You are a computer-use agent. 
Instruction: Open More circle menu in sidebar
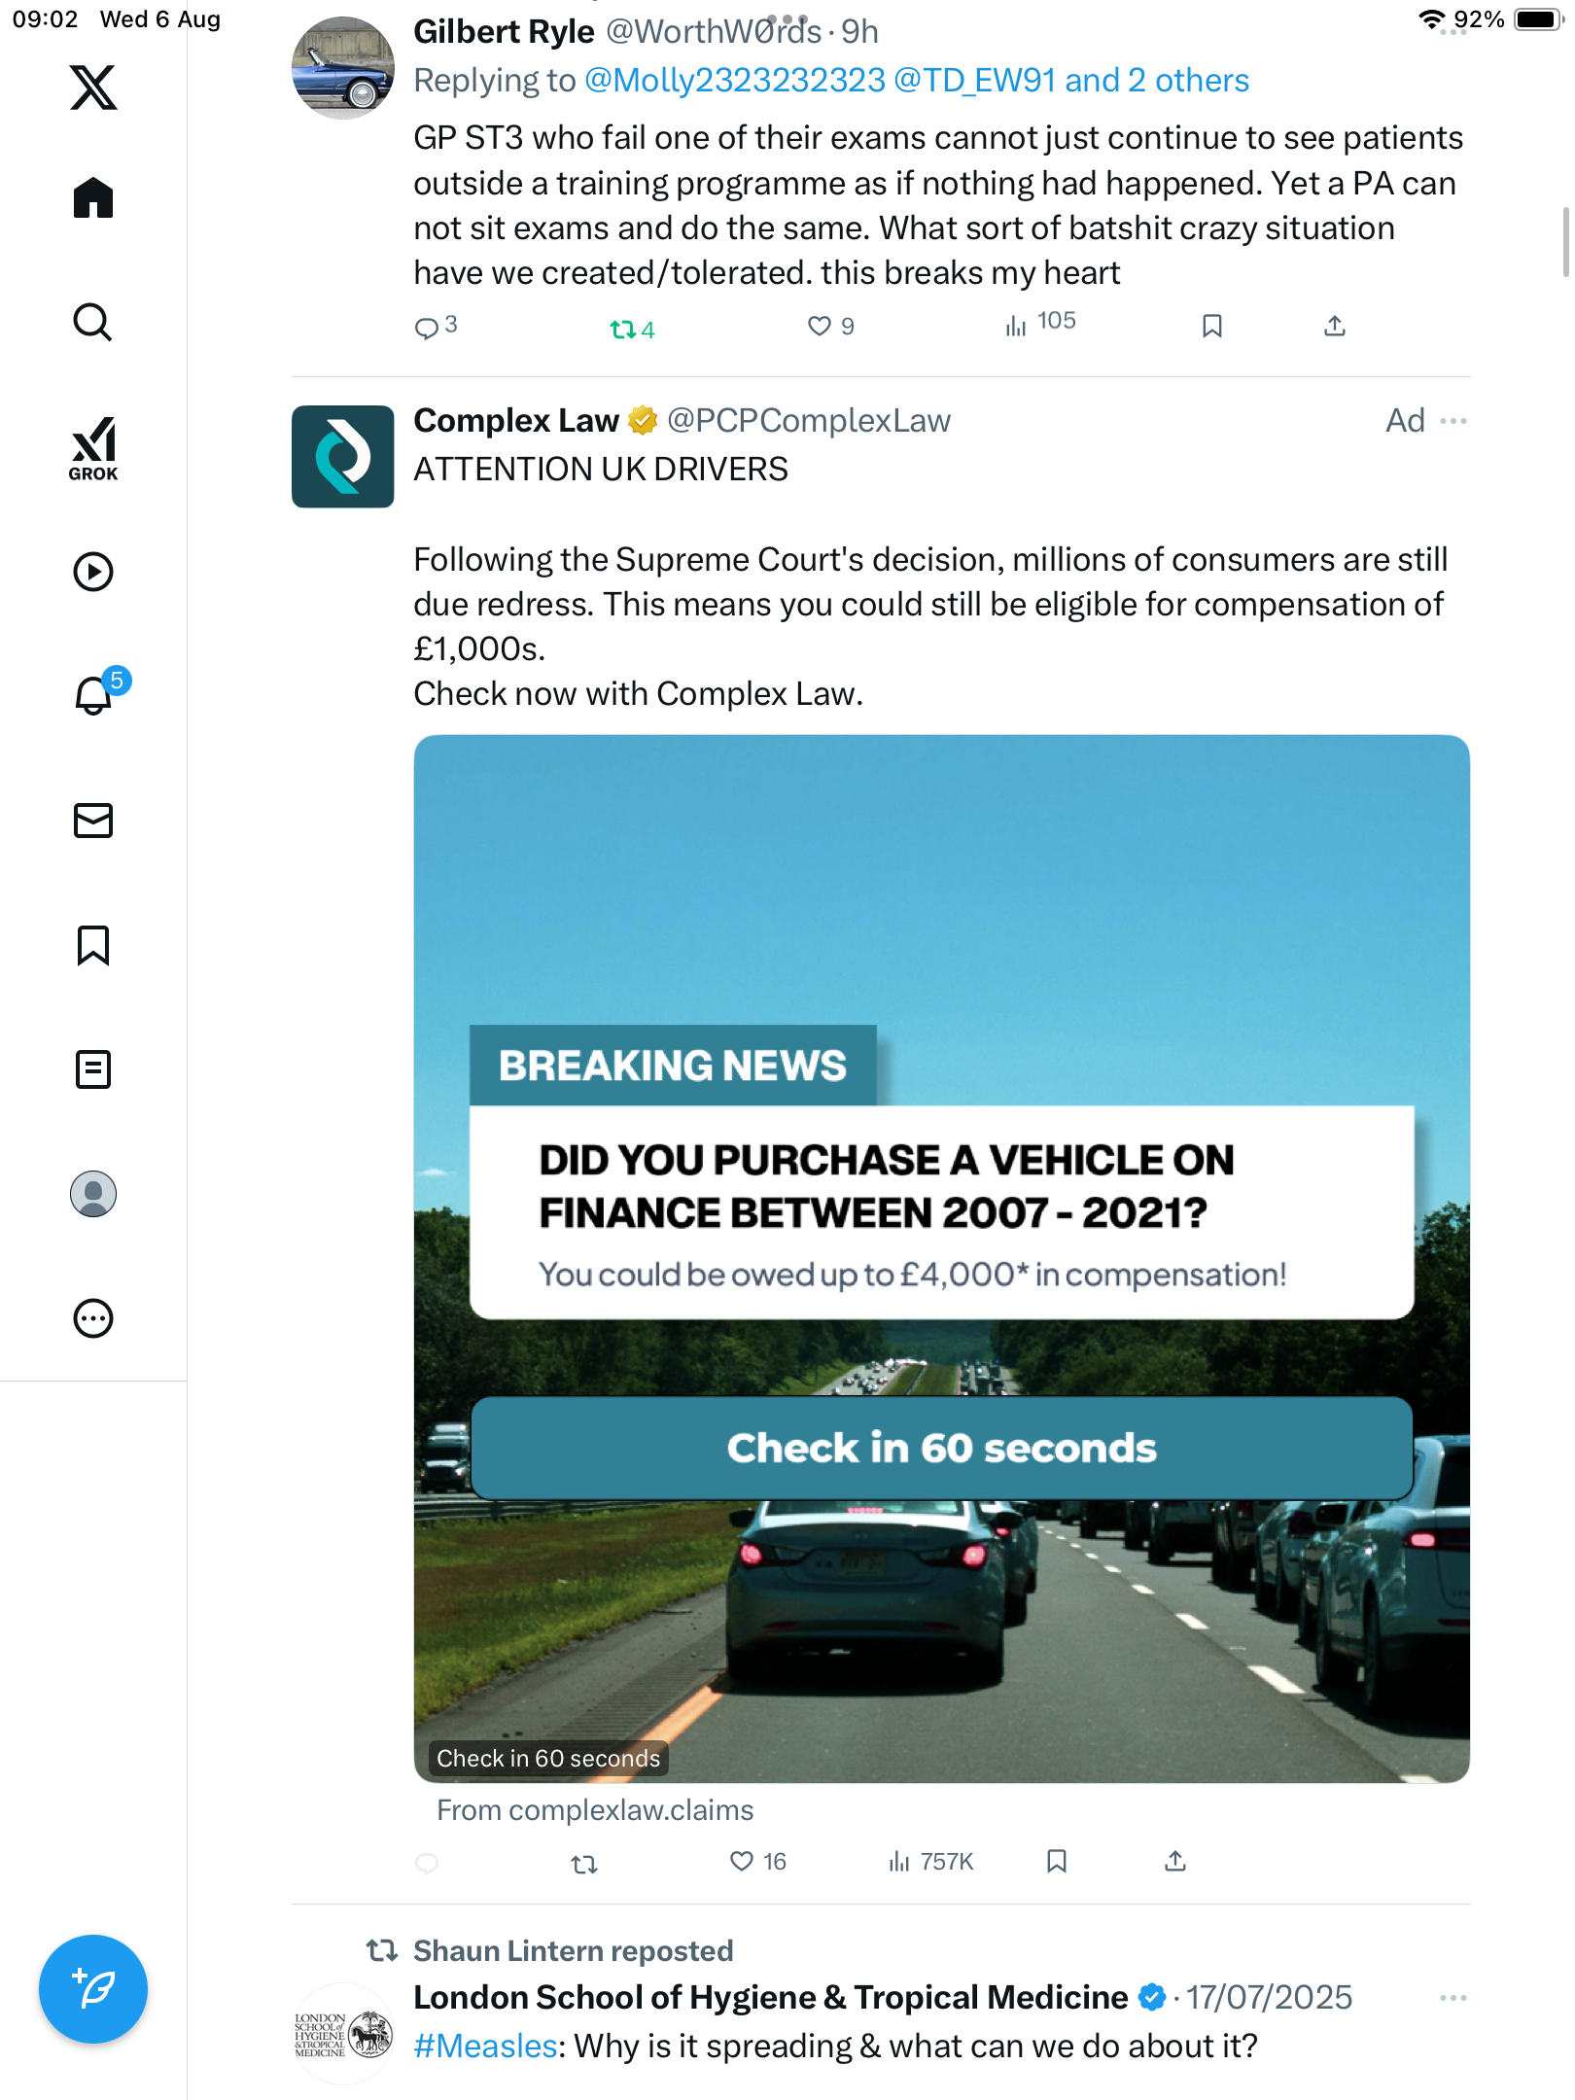pyautogui.click(x=93, y=1318)
